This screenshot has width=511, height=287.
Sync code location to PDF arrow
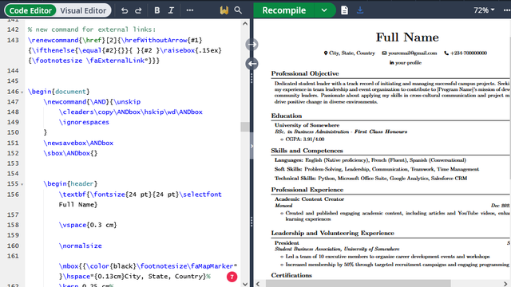(x=252, y=45)
